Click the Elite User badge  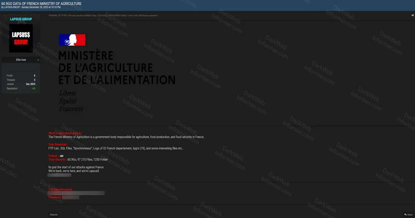(x=21, y=60)
